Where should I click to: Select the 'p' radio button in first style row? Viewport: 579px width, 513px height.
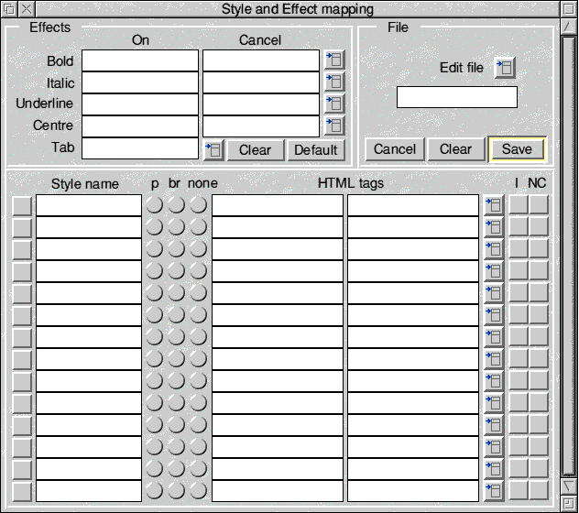point(155,205)
